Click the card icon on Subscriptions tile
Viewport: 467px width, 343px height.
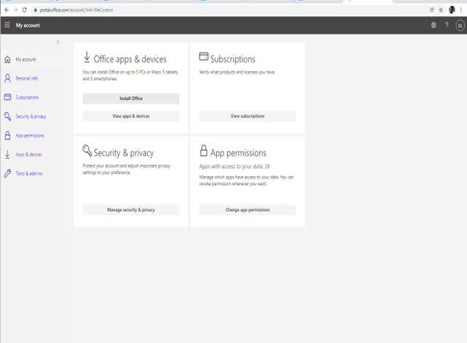pos(203,56)
